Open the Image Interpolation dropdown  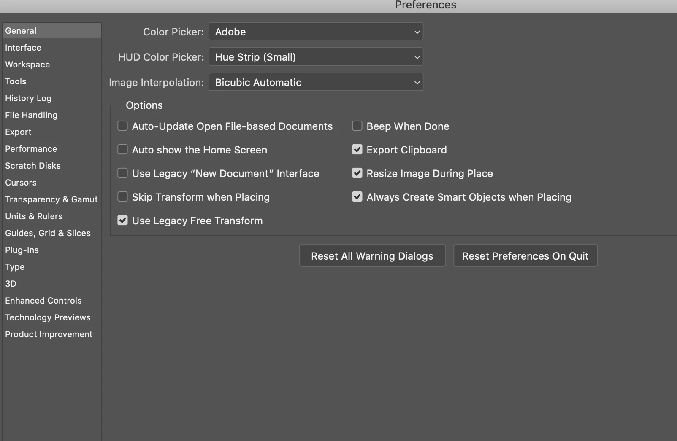316,82
